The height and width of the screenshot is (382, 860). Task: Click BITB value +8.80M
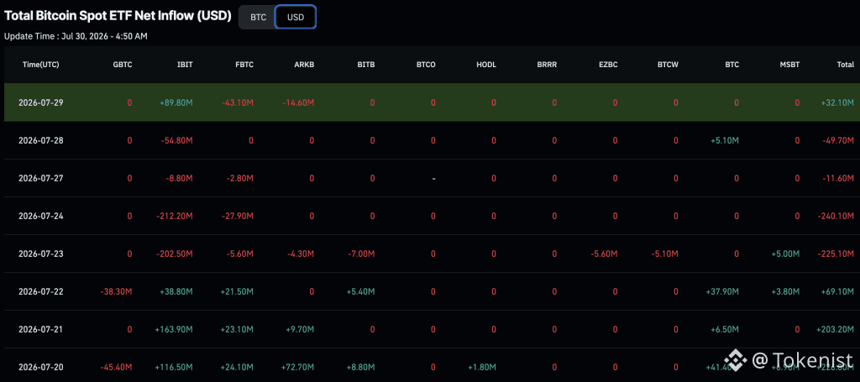[x=361, y=367]
